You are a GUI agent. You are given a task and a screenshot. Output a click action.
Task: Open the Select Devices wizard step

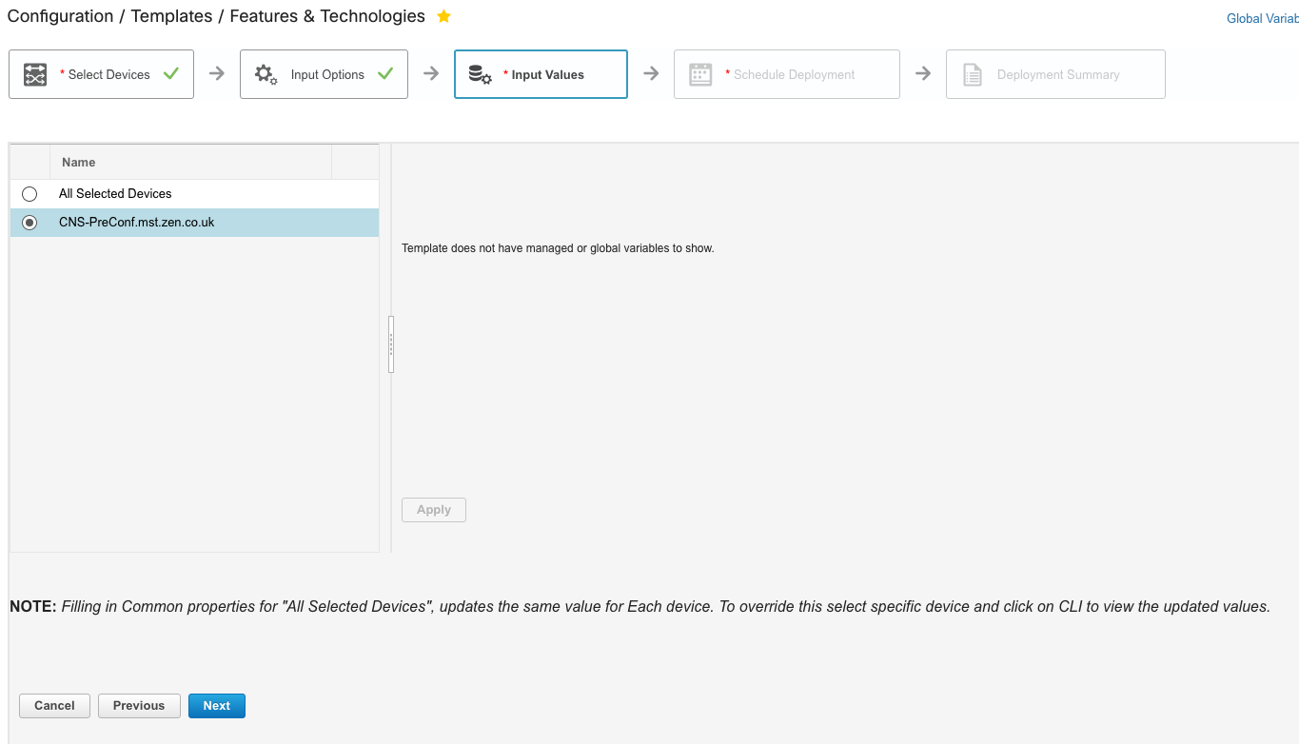101,74
